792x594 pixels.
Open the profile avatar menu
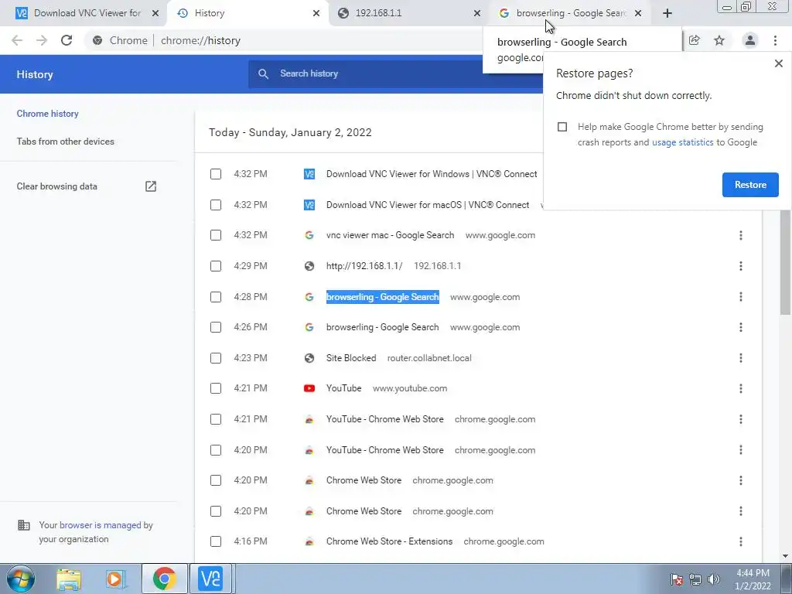tap(750, 40)
